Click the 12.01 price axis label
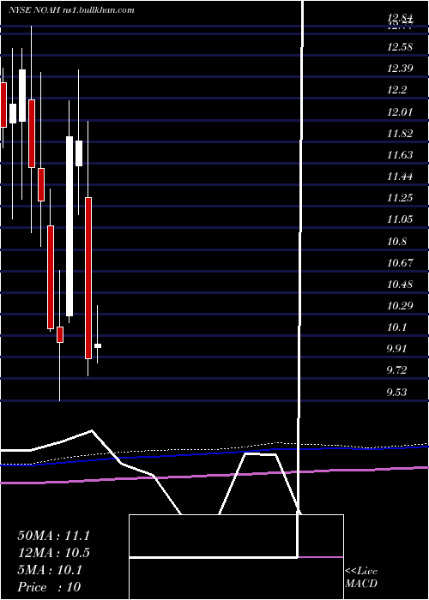 pyautogui.click(x=400, y=112)
